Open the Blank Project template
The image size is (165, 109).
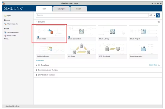(143, 31)
